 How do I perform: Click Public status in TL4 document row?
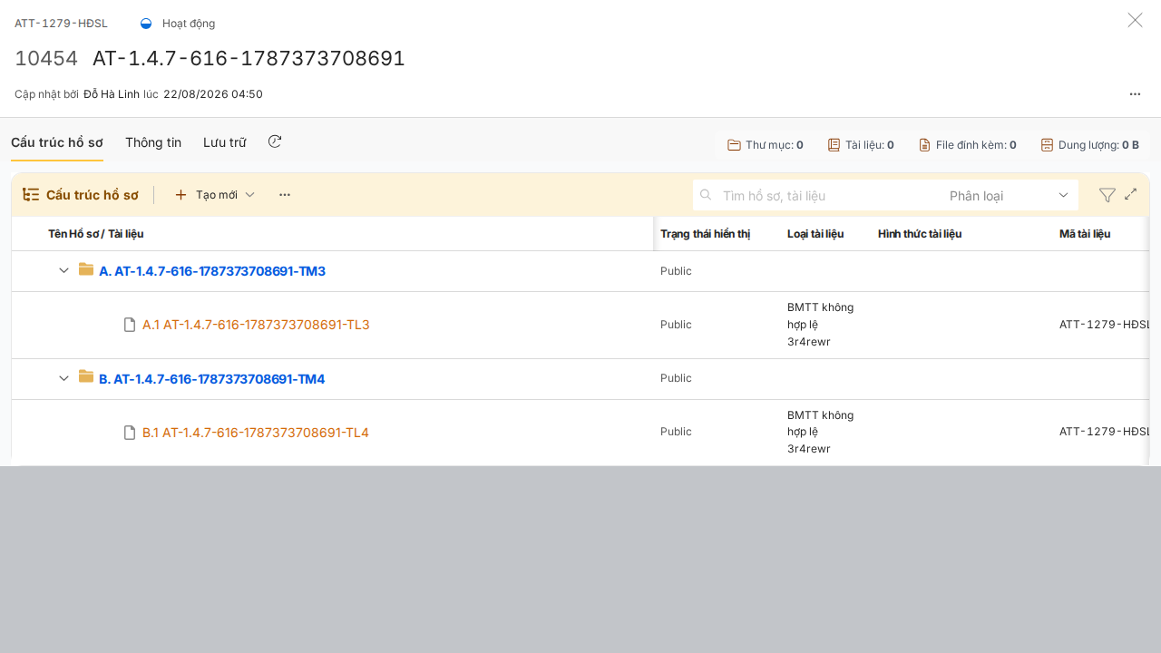676,432
